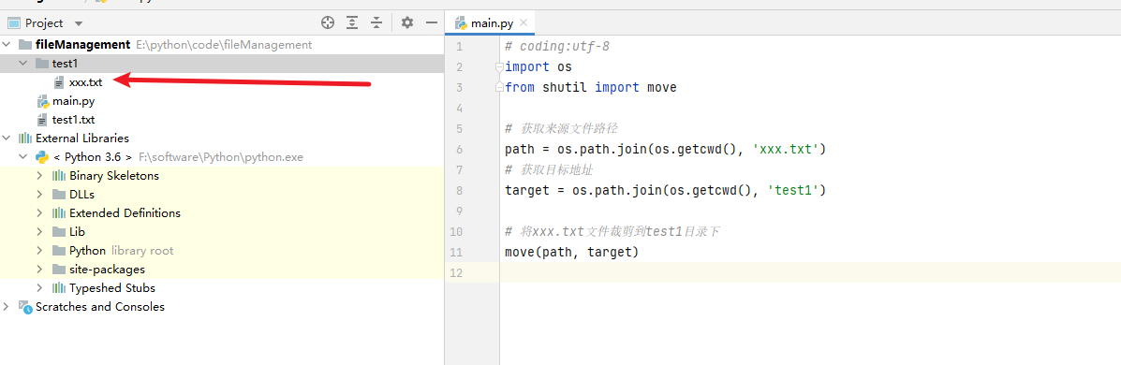The image size is (1121, 365).
Task: Expand Extended Definitions
Action: (40, 212)
